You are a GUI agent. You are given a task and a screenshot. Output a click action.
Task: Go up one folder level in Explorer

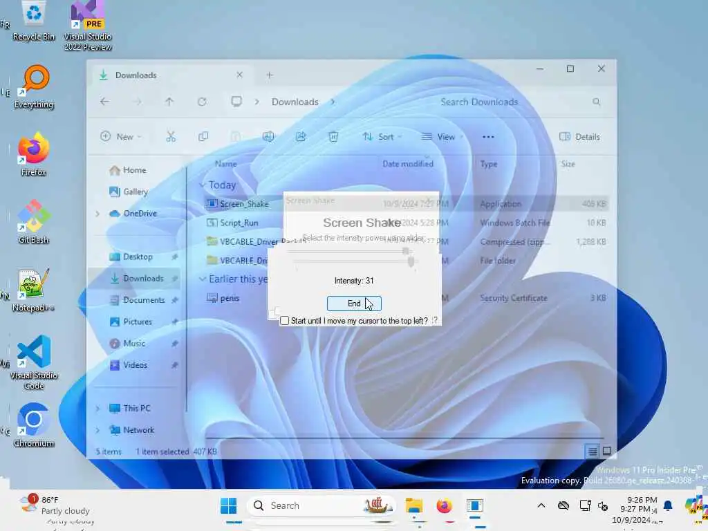pos(169,102)
